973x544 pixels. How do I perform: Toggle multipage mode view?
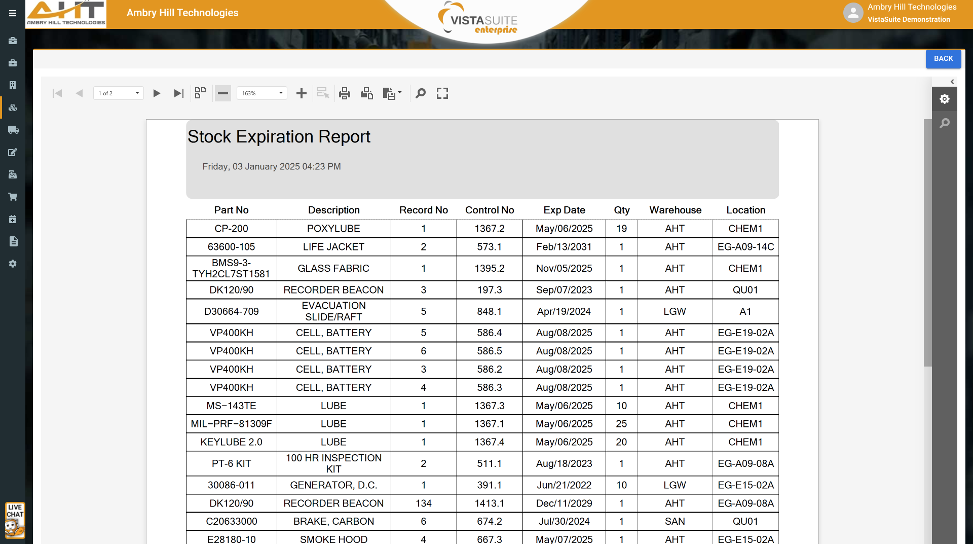pos(201,93)
